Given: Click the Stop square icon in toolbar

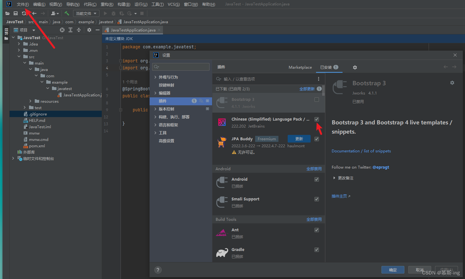Looking at the screenshot, I should click(142, 13).
